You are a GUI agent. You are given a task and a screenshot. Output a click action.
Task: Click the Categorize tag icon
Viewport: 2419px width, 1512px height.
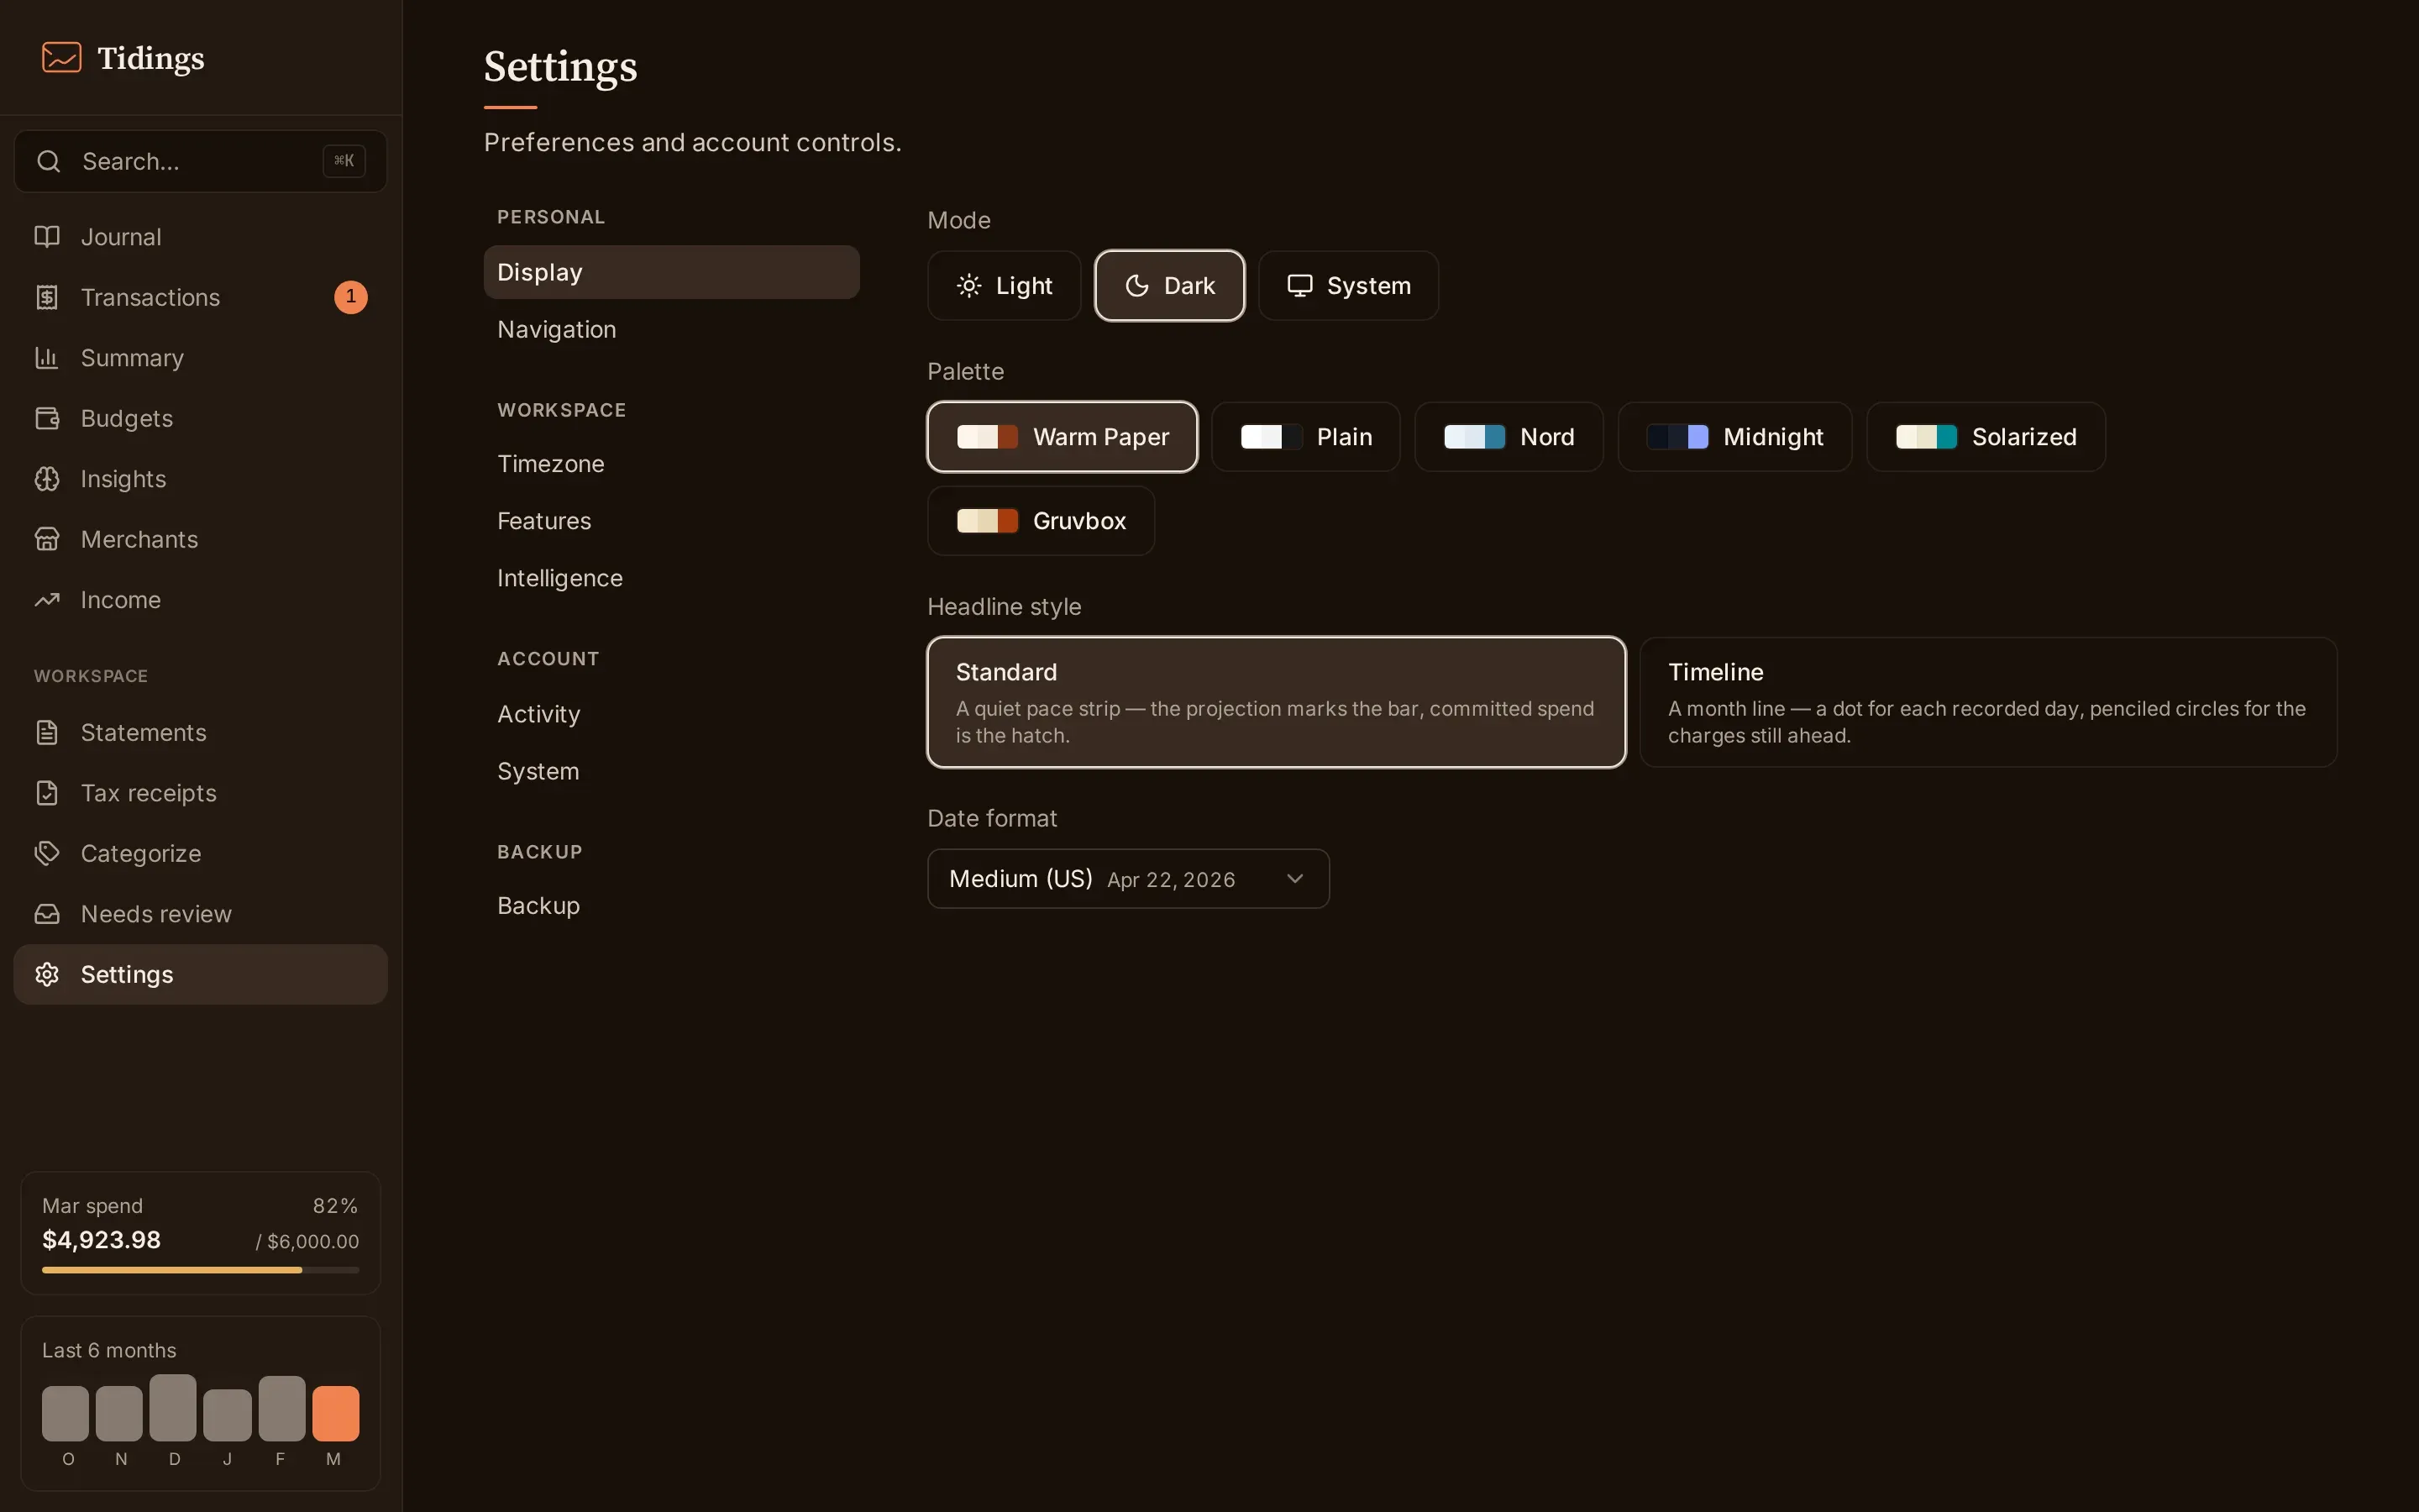[x=47, y=853]
